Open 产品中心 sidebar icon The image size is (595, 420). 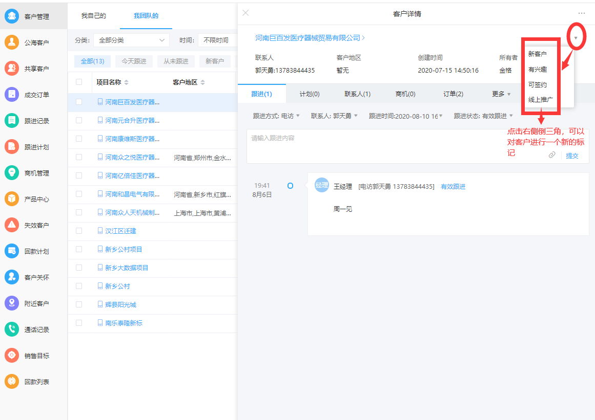(12, 199)
